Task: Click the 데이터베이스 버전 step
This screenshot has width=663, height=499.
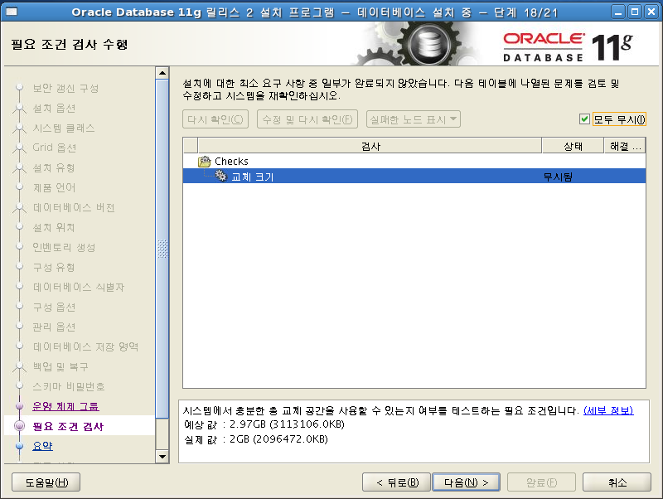Action: pos(74,207)
